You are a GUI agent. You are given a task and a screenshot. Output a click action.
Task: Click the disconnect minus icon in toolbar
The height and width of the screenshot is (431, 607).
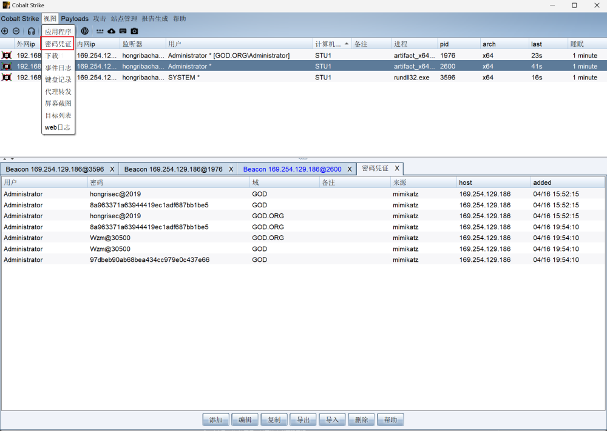click(16, 31)
